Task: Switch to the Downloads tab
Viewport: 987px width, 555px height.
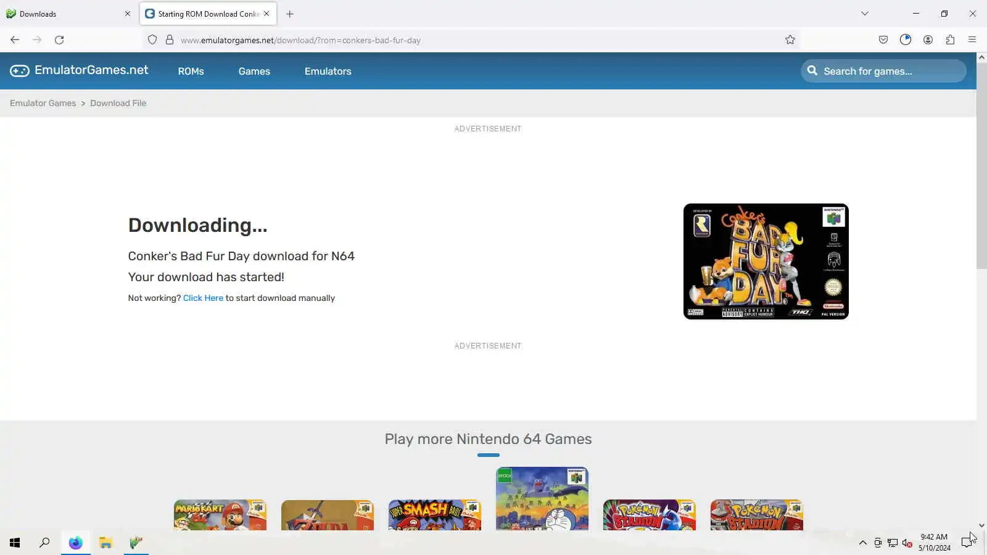Action: (x=68, y=14)
